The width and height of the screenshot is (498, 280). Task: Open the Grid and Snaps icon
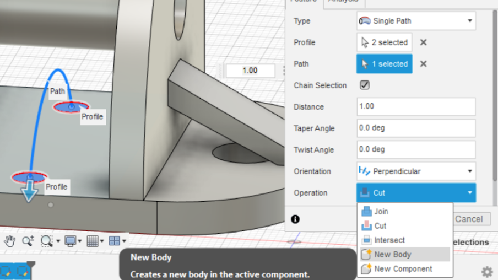[93, 241]
